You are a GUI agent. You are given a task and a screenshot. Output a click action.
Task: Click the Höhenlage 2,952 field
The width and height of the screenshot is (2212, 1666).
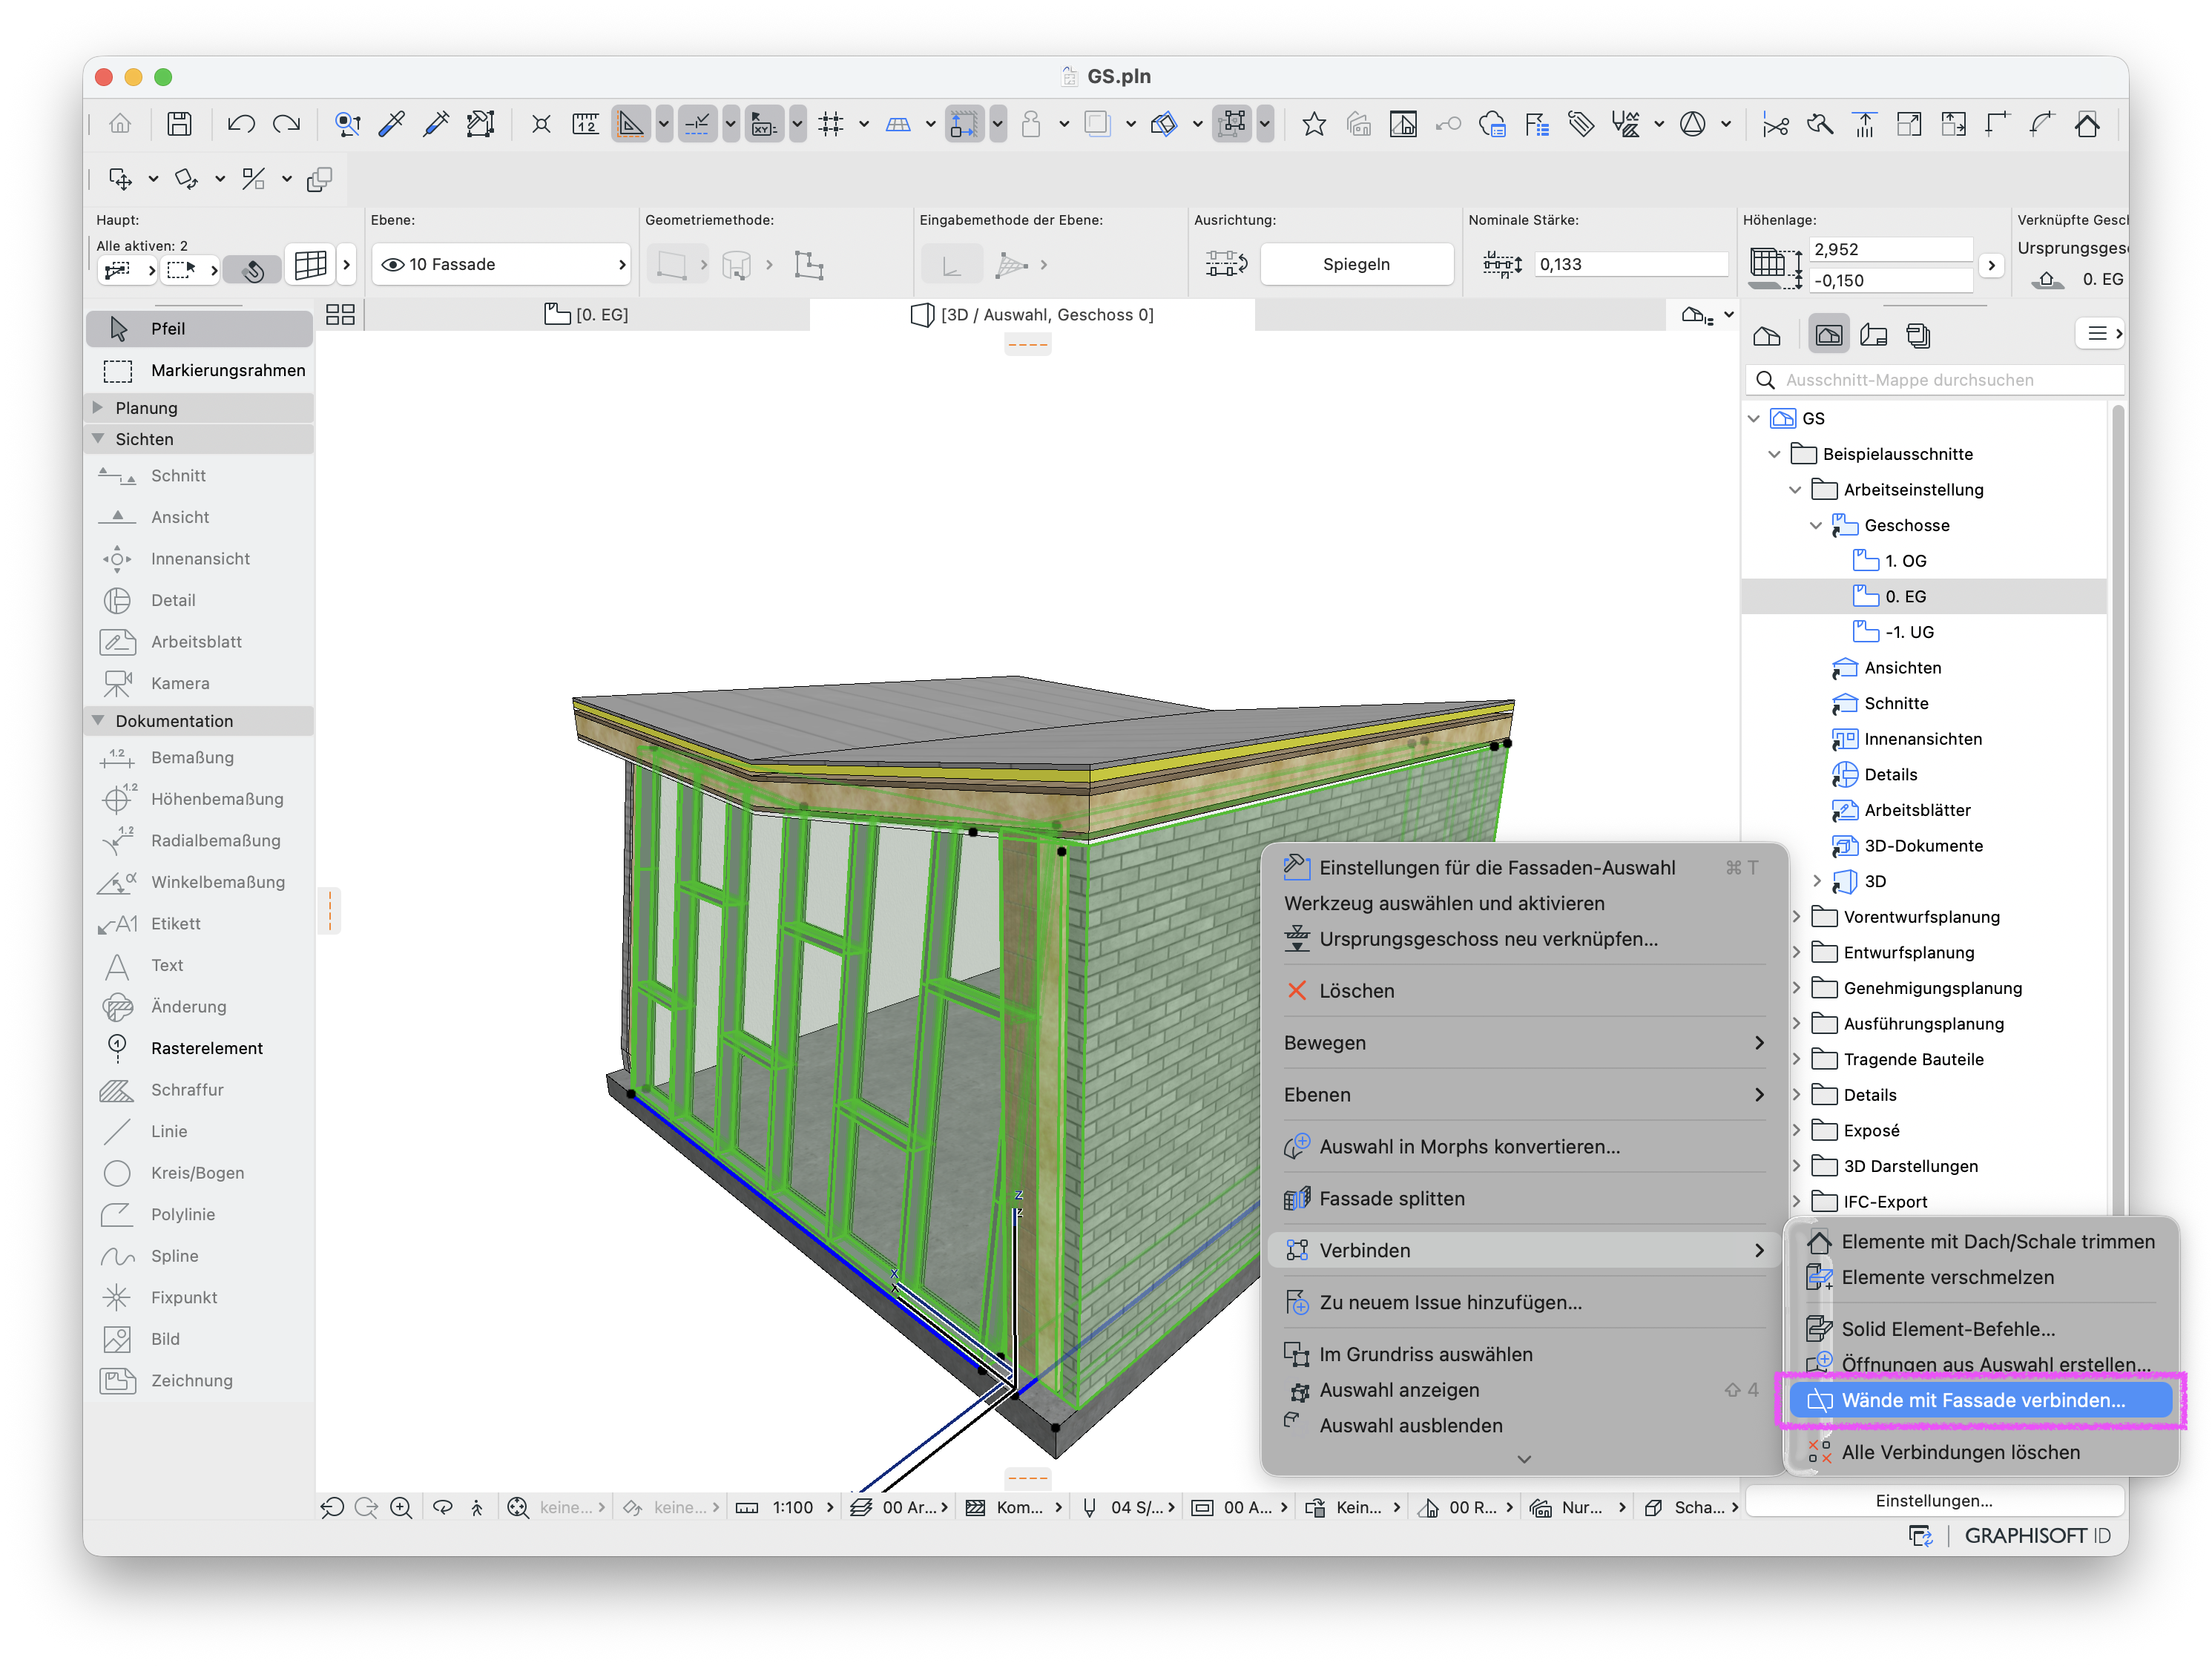1891,249
